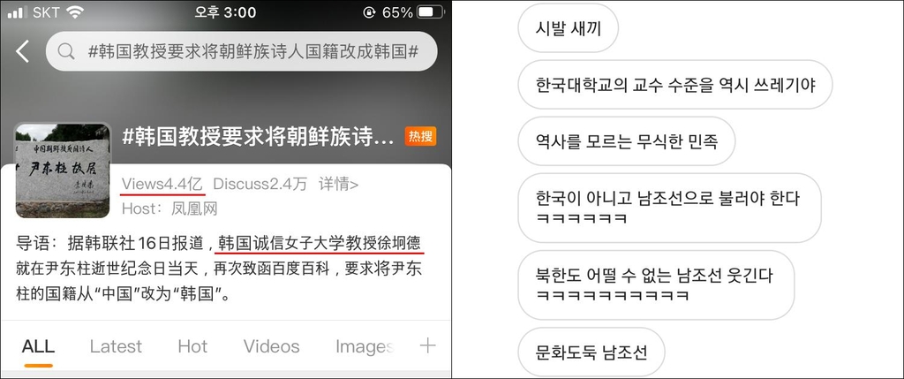The width and height of the screenshot is (904, 379).
Task: Tap the cellular signal bars icon
Action: (x=18, y=12)
